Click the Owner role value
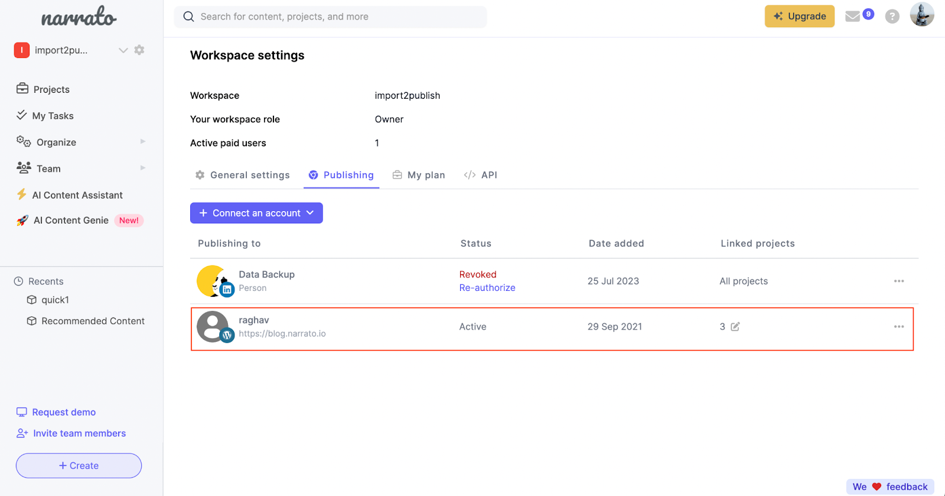Screen dimensions: 945x496 click(x=389, y=119)
